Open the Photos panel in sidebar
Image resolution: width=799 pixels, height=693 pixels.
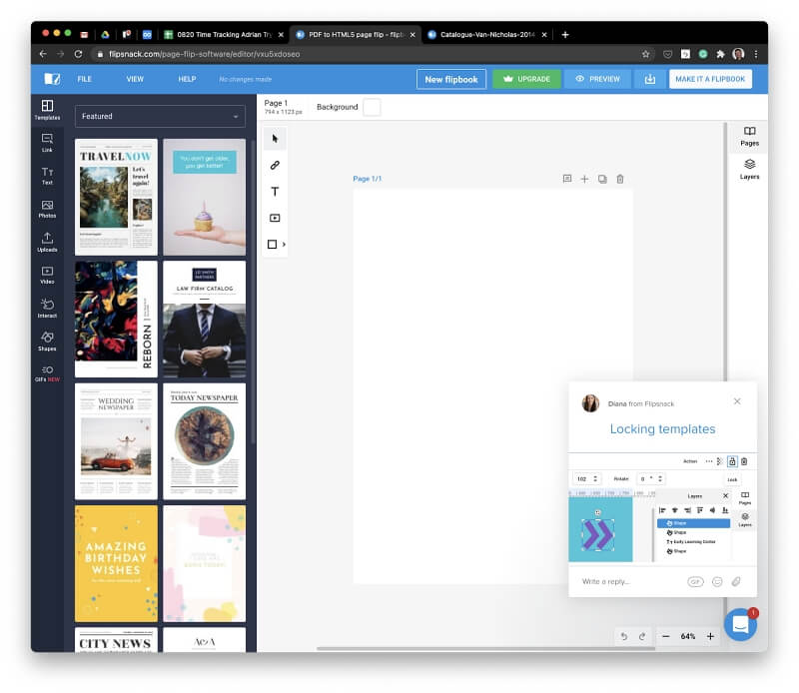pyautogui.click(x=47, y=209)
